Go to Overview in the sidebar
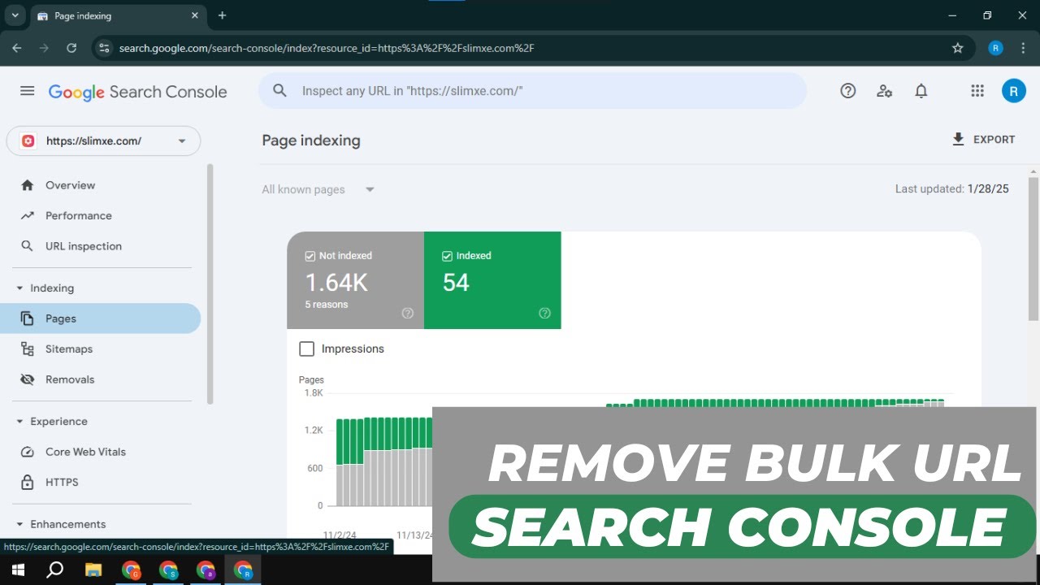Screen dimensions: 1040x585 coord(101,185)
